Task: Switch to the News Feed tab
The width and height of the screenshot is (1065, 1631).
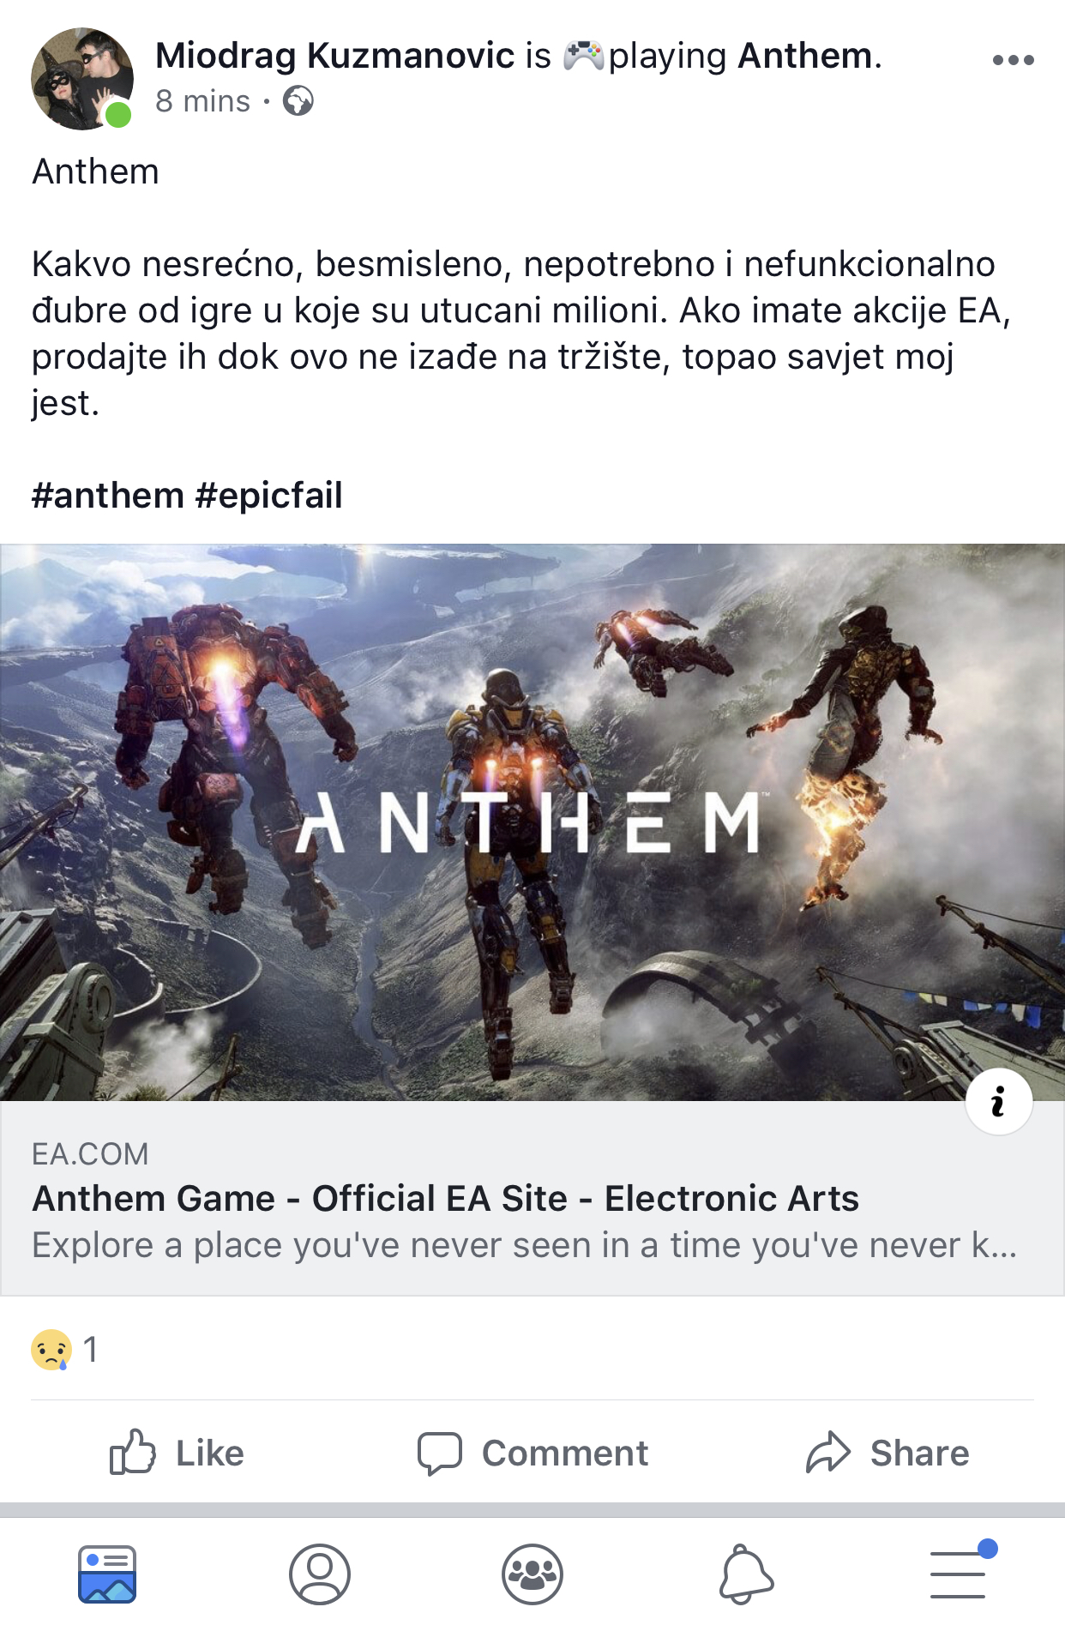Action: click(x=107, y=1574)
